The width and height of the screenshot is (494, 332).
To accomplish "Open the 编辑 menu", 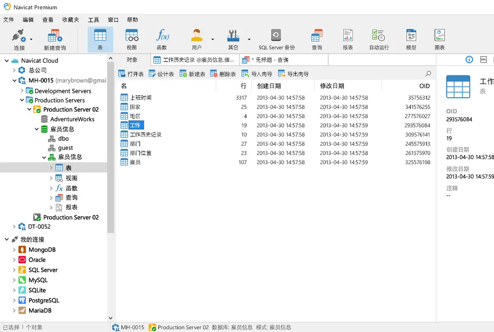I will (28, 20).
